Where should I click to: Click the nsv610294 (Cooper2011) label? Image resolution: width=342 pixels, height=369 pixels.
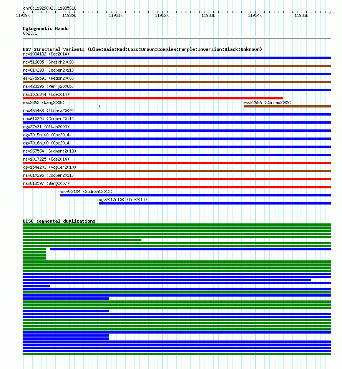point(48,119)
